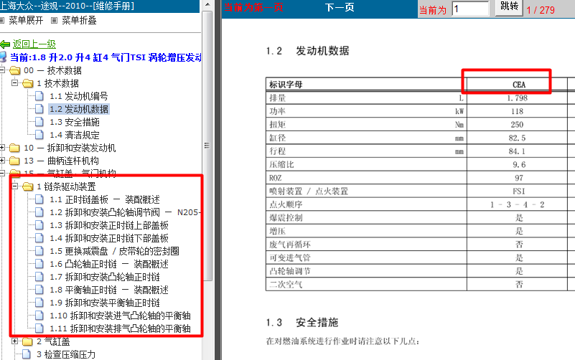Viewport: 575px width, 360px height.
Task: Open the 返回上一级 link
Action: (x=34, y=44)
